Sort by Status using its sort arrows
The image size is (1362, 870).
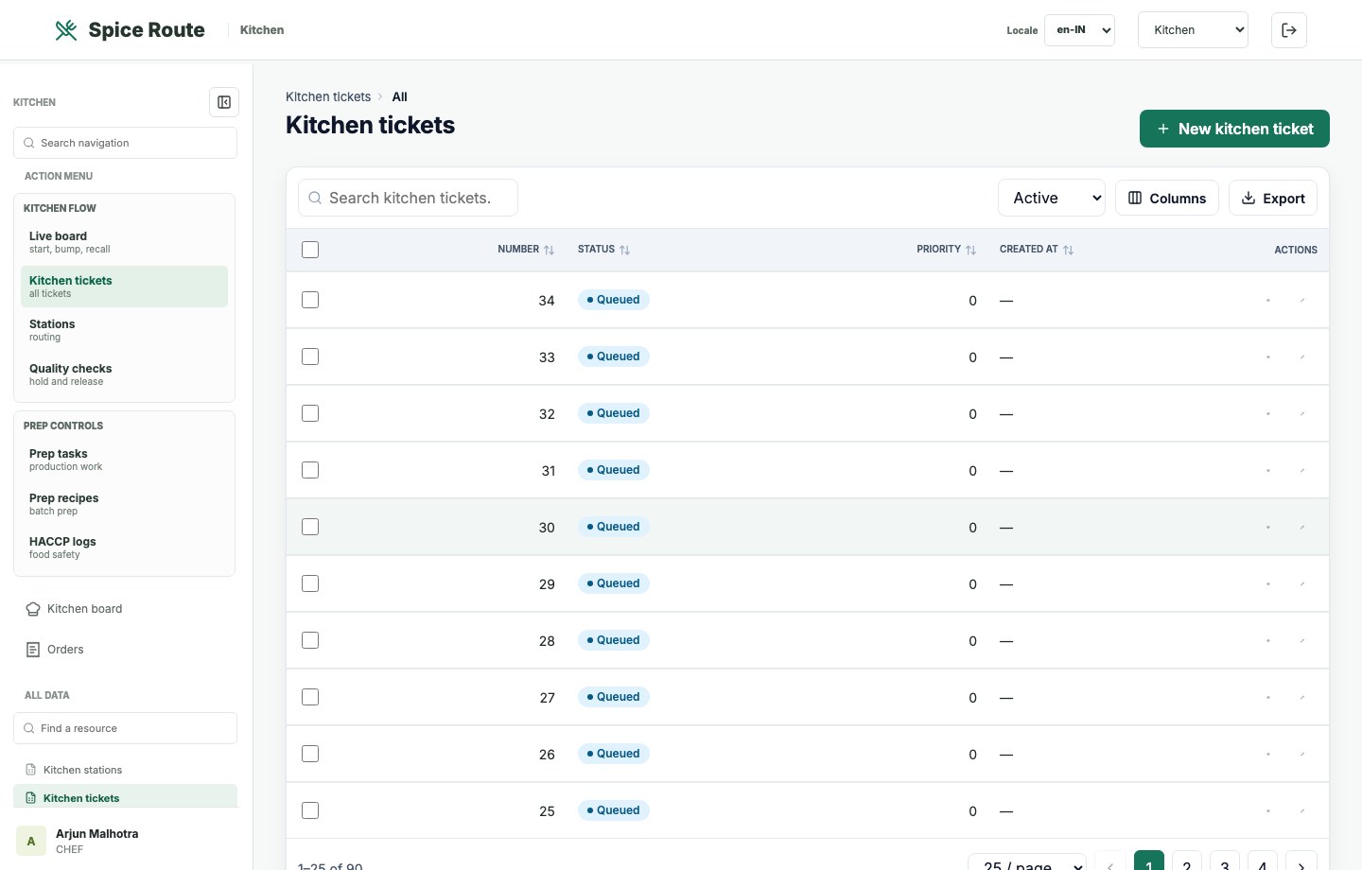(624, 250)
